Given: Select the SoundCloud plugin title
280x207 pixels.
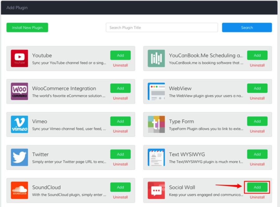Looking at the screenshot, I should [46, 187].
